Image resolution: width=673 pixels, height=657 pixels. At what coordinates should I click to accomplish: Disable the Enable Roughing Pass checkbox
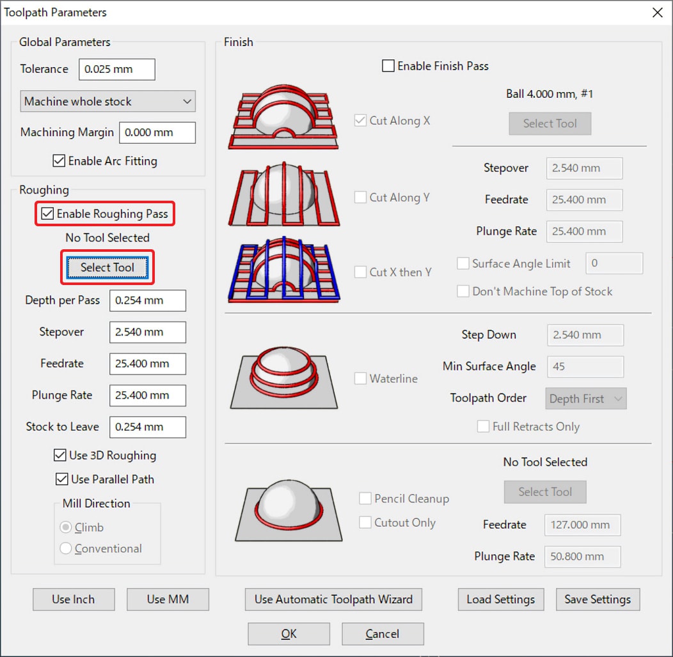pos(47,214)
